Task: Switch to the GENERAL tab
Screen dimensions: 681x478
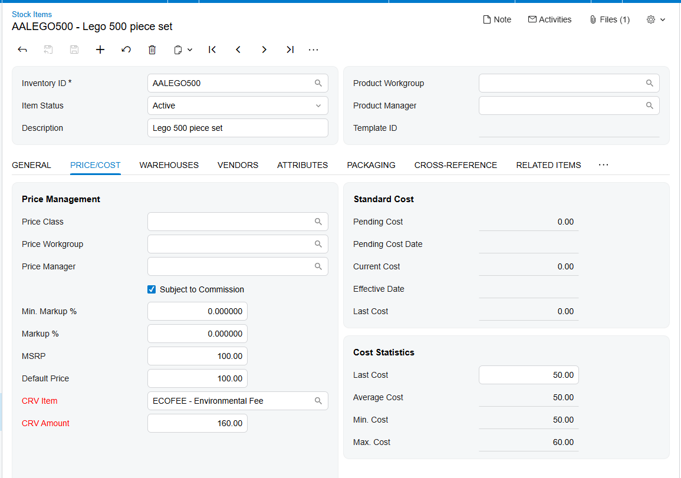Action: point(31,165)
